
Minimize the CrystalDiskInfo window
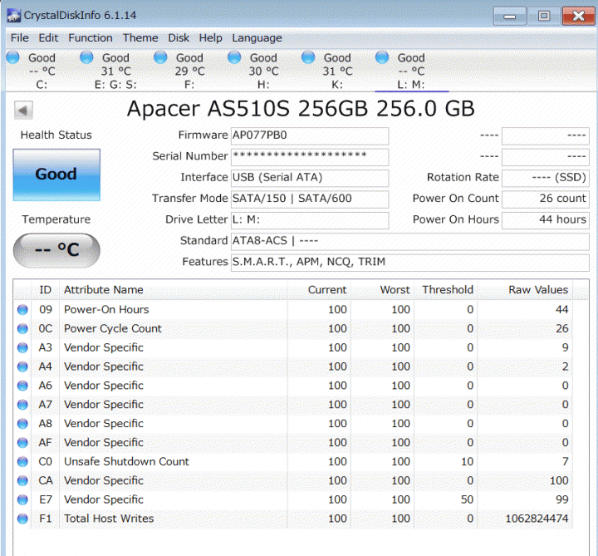509,16
